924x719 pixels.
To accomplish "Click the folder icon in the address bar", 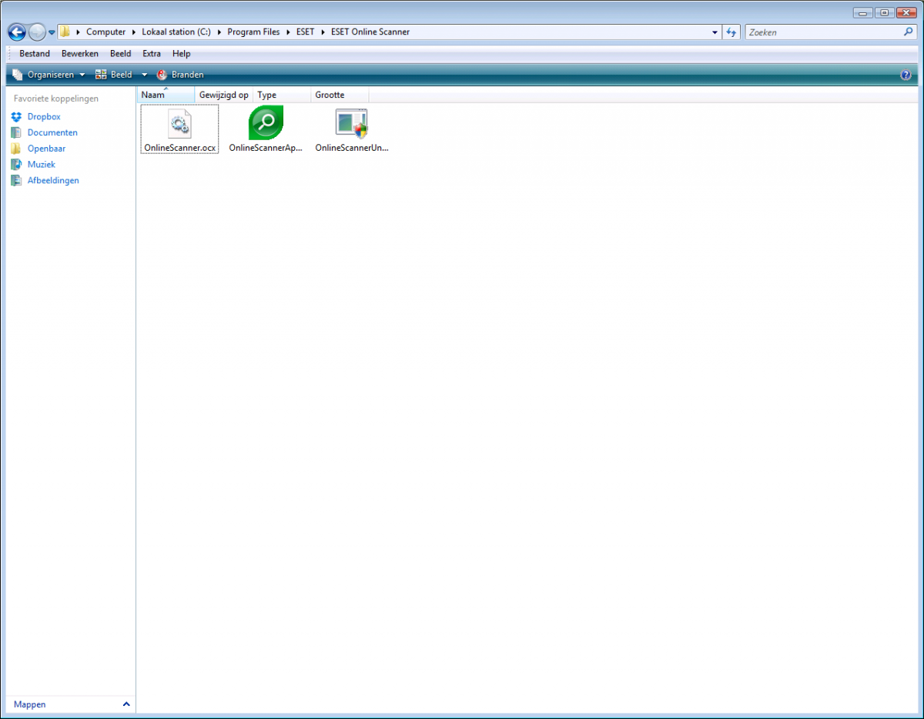I will 65,32.
